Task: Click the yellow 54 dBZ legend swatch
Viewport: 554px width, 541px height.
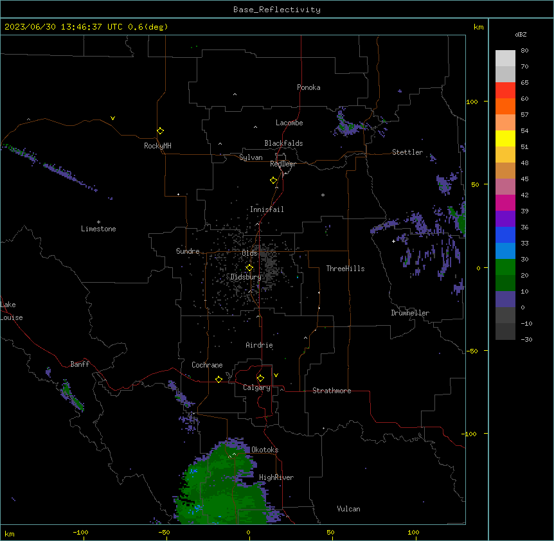Action: pyautogui.click(x=505, y=138)
